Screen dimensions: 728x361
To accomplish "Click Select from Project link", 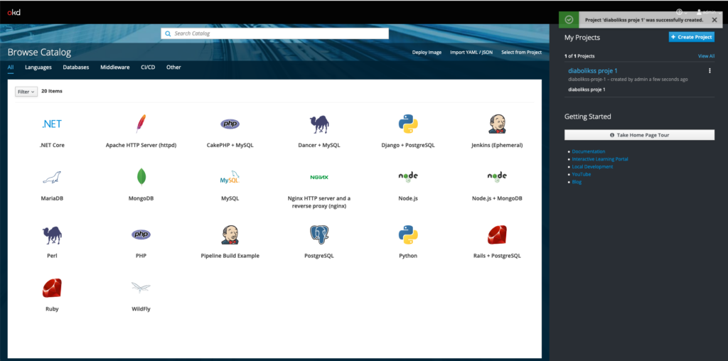I will tap(521, 53).
